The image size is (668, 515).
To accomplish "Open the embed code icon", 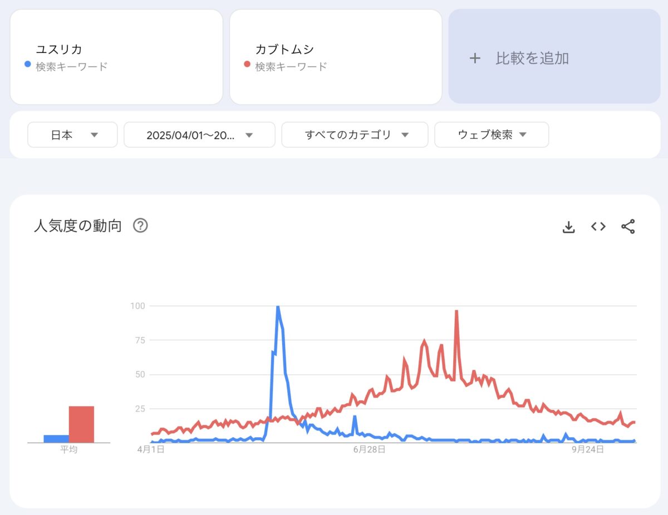I will pos(598,226).
